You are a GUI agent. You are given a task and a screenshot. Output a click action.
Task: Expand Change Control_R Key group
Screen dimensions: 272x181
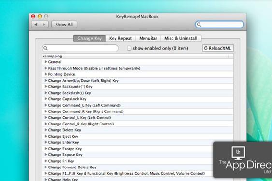[x=46, y=124]
